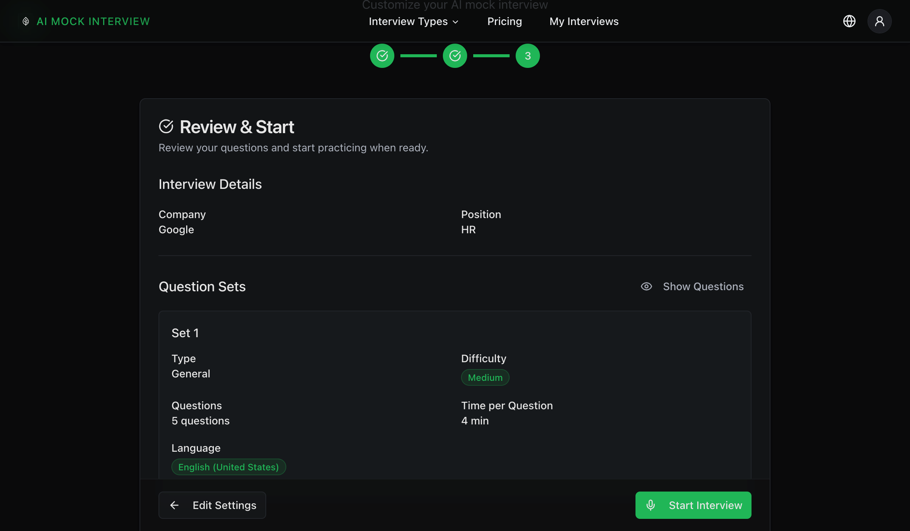Click the check icon beside Review & Start
Image resolution: width=910 pixels, height=531 pixels.
(166, 127)
